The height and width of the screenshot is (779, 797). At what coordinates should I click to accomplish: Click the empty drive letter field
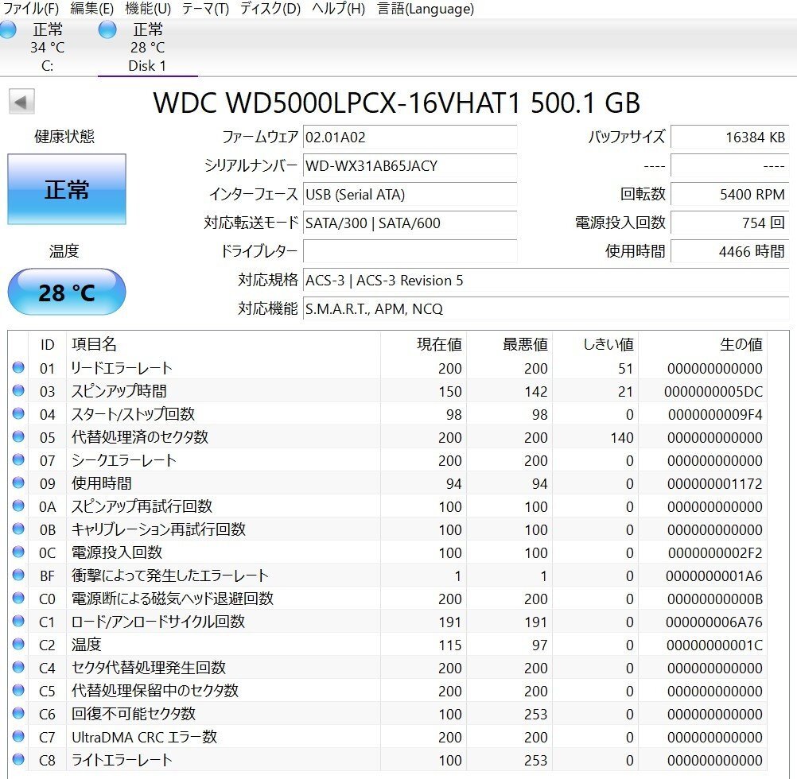click(x=410, y=251)
